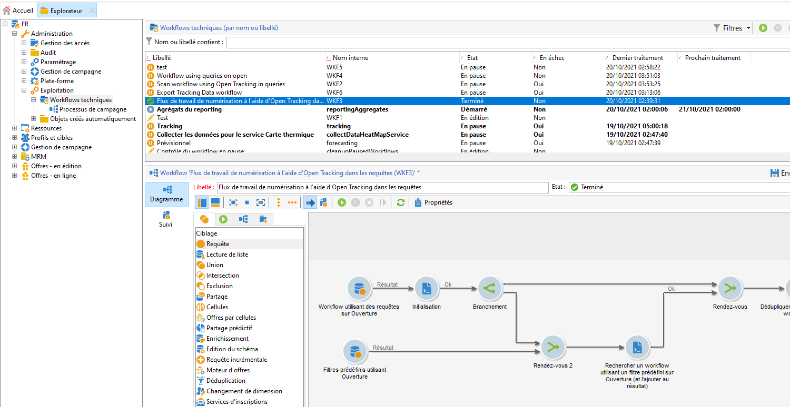The height and width of the screenshot is (407, 790).
Task: Toggle the blue arrow progress display button
Action: pos(310,202)
